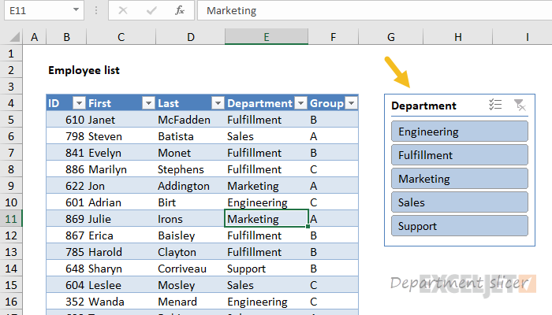Screen dimensions: 552x315
Task: Filter by Fulfillment in the slicer
Action: (460, 155)
